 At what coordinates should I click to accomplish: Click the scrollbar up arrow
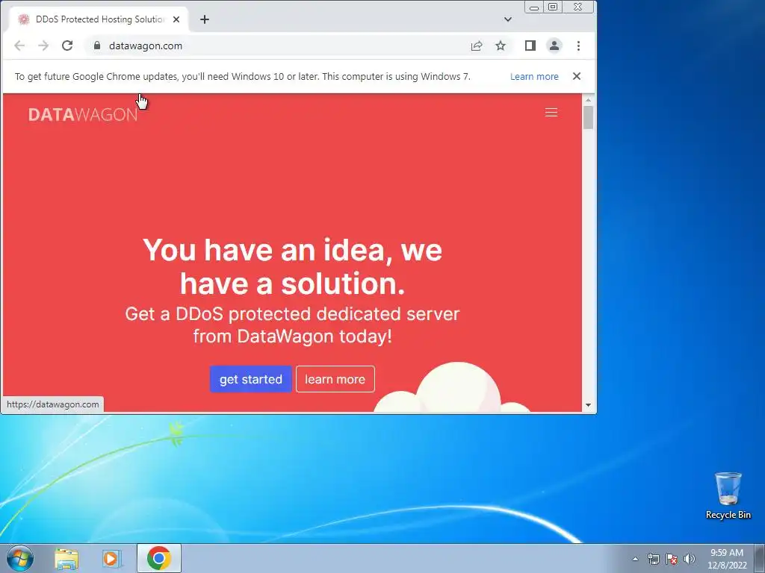click(x=588, y=100)
